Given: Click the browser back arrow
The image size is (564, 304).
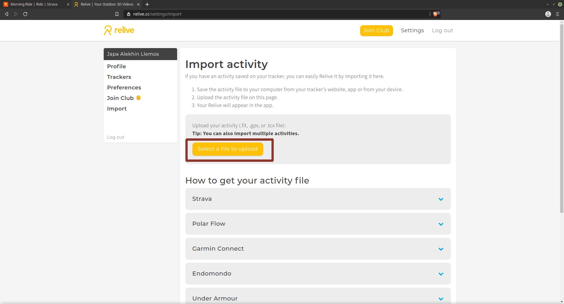Looking at the screenshot, I should click(6, 14).
